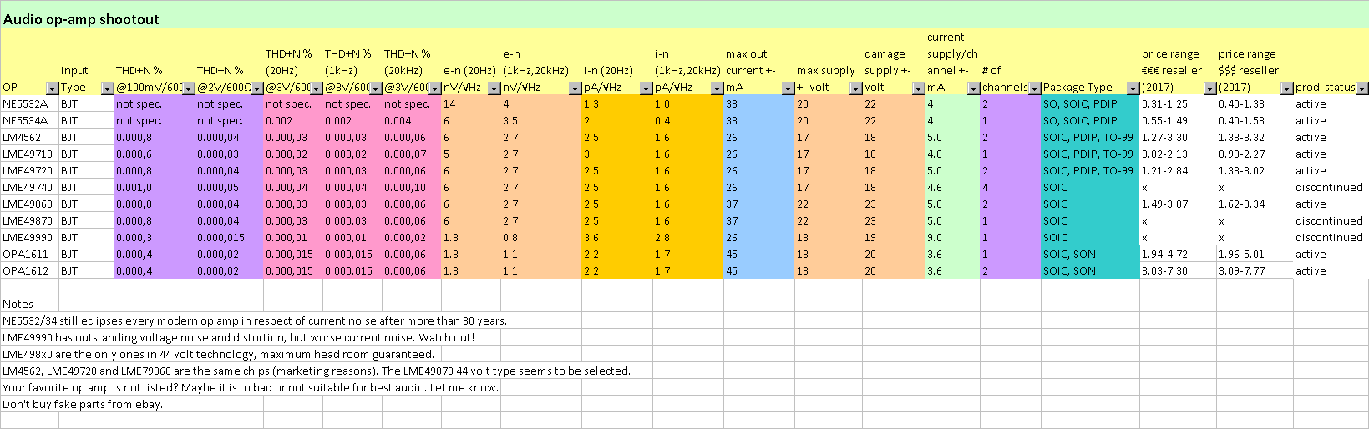Open # of channels filter dropdown
This screenshot has height=429, width=1369.
point(1034,88)
